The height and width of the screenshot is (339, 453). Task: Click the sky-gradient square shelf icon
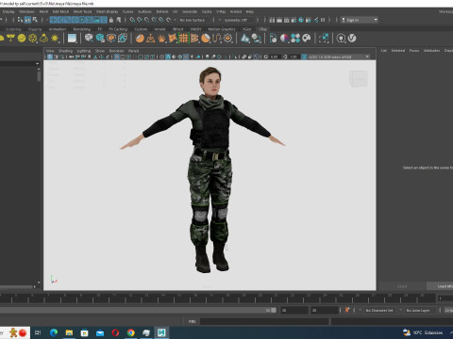pos(72,39)
